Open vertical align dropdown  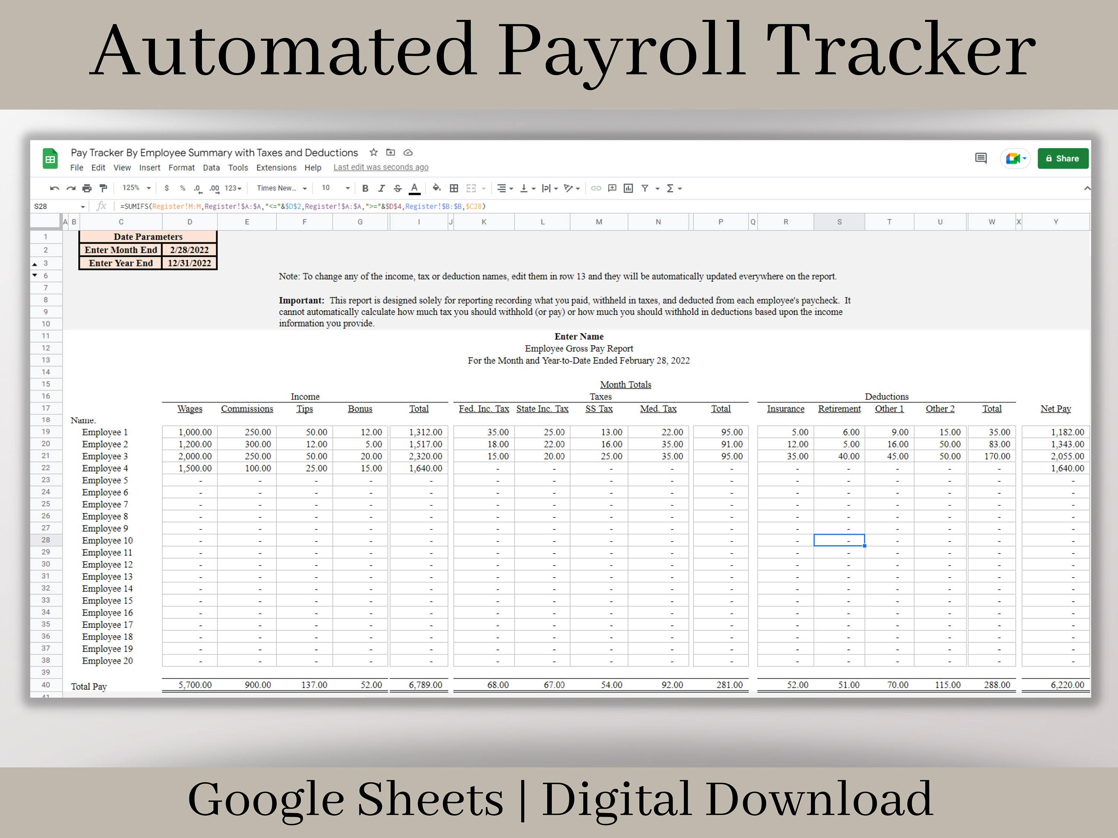tap(528, 188)
